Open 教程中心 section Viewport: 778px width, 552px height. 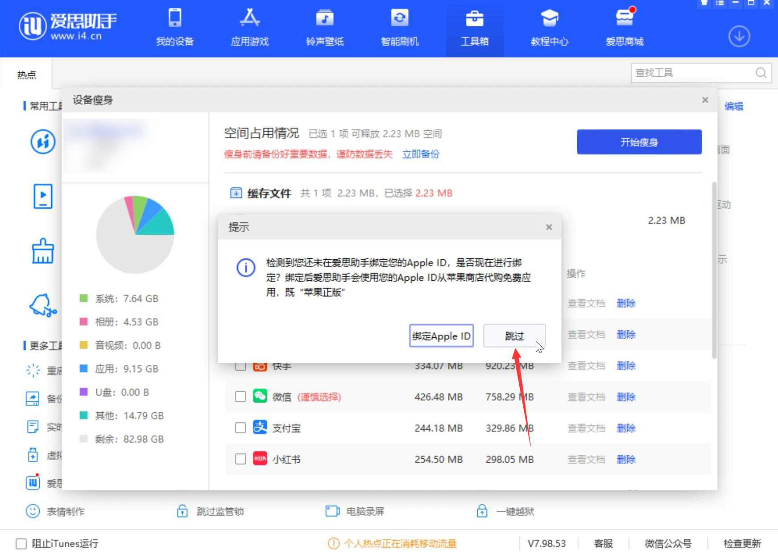550,29
